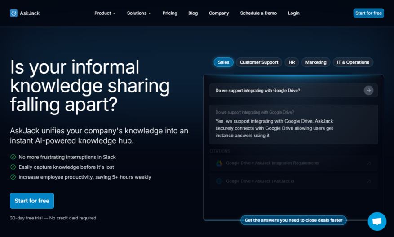Click the 'close deals faster' caption pill
Screen dimensions: 394x237
click(x=293, y=220)
